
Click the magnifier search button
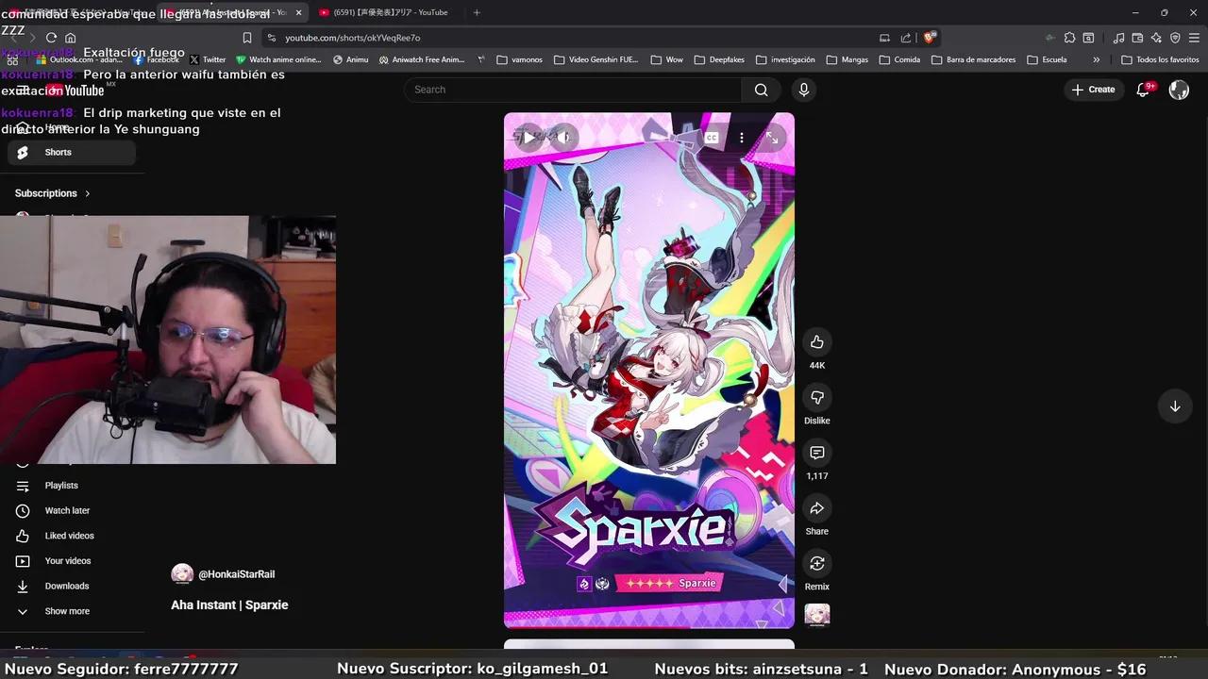[x=761, y=90]
